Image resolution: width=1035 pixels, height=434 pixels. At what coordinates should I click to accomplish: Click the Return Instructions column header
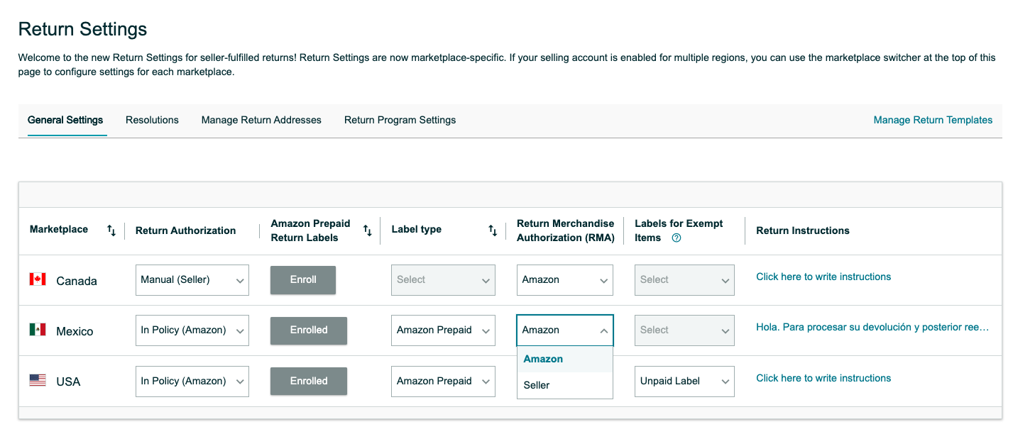(803, 230)
